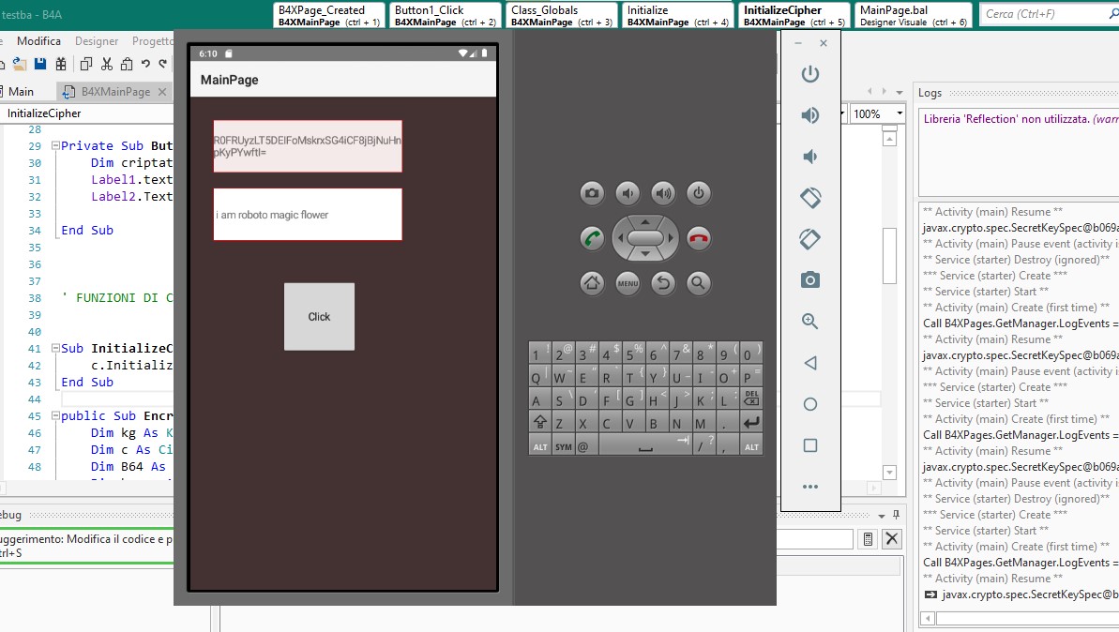The image size is (1119, 632).
Task: Click the skin camera hardware button
Action: [592, 193]
